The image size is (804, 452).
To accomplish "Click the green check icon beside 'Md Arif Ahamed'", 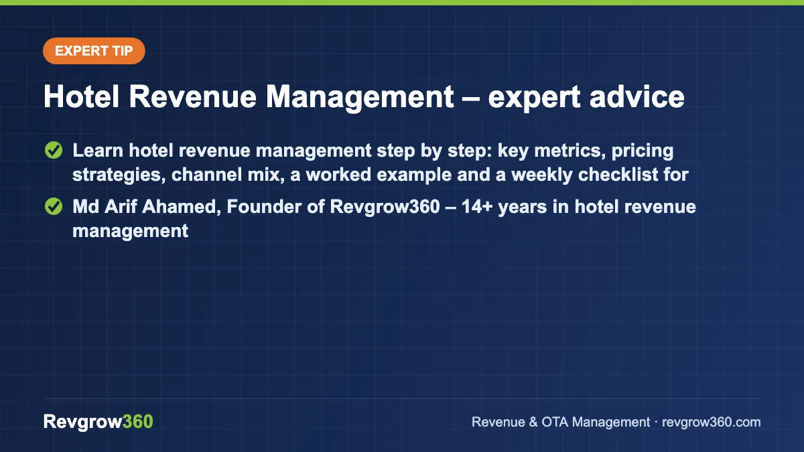I will [x=53, y=208].
